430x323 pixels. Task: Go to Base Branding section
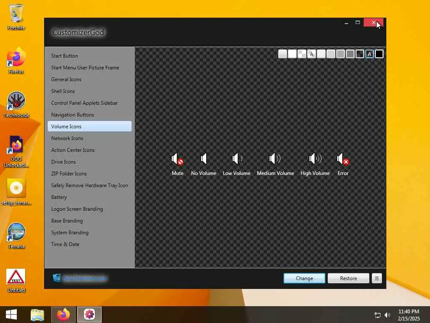click(89, 221)
